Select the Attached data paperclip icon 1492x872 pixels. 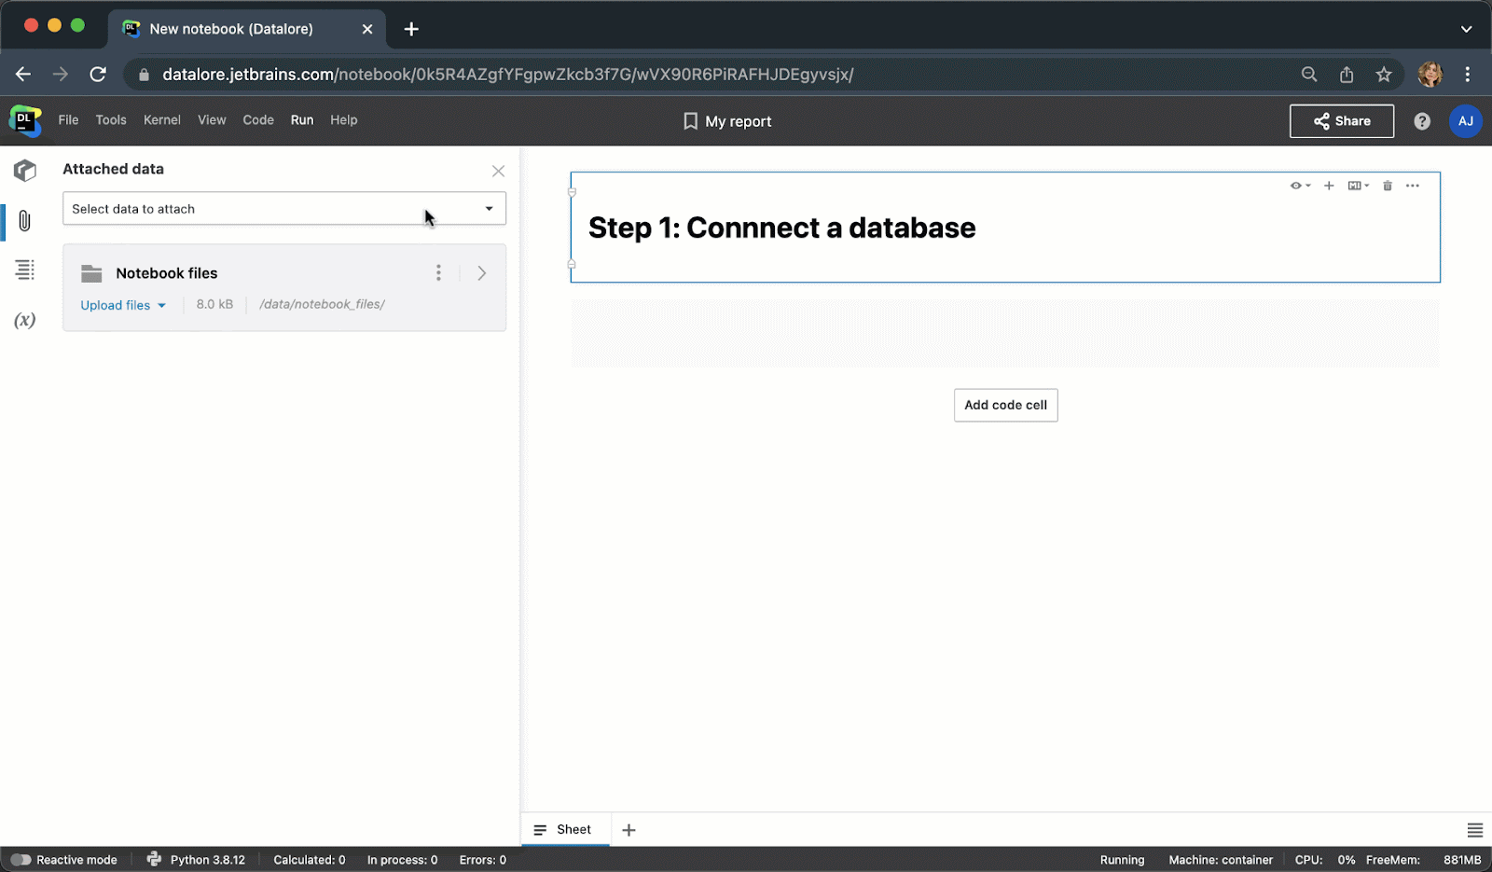[25, 221]
